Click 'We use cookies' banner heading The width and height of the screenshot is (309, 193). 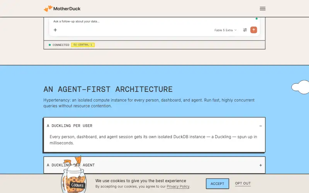coord(141,181)
